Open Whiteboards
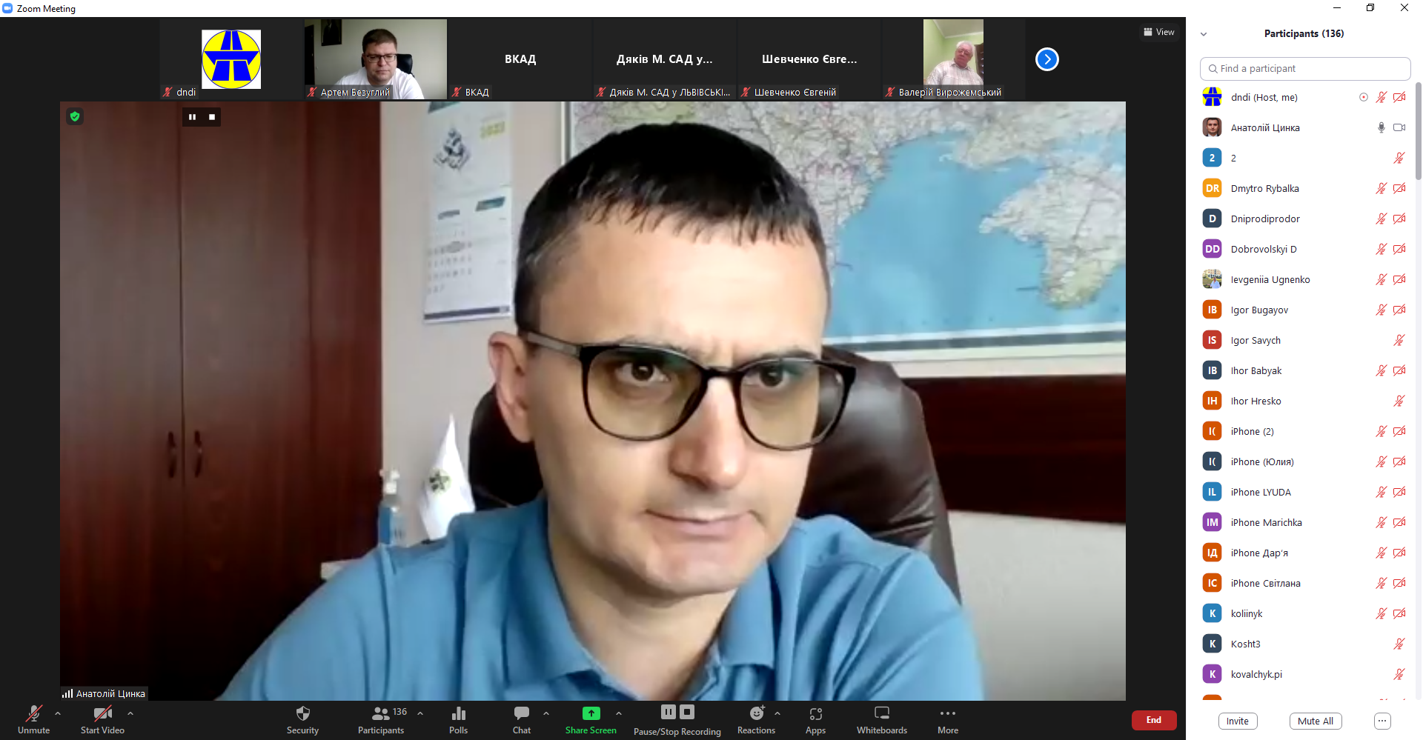1423x740 pixels. [x=881, y=719]
